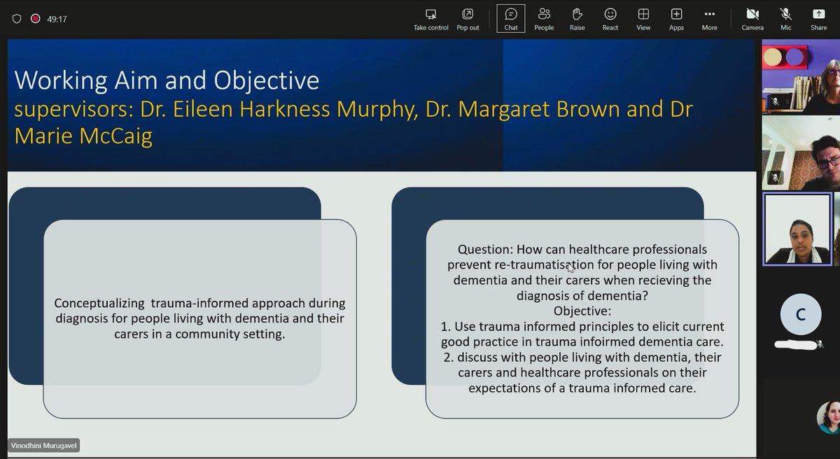The width and height of the screenshot is (840, 459).
Task: Click the shield privacy icon
Action: tap(17, 19)
